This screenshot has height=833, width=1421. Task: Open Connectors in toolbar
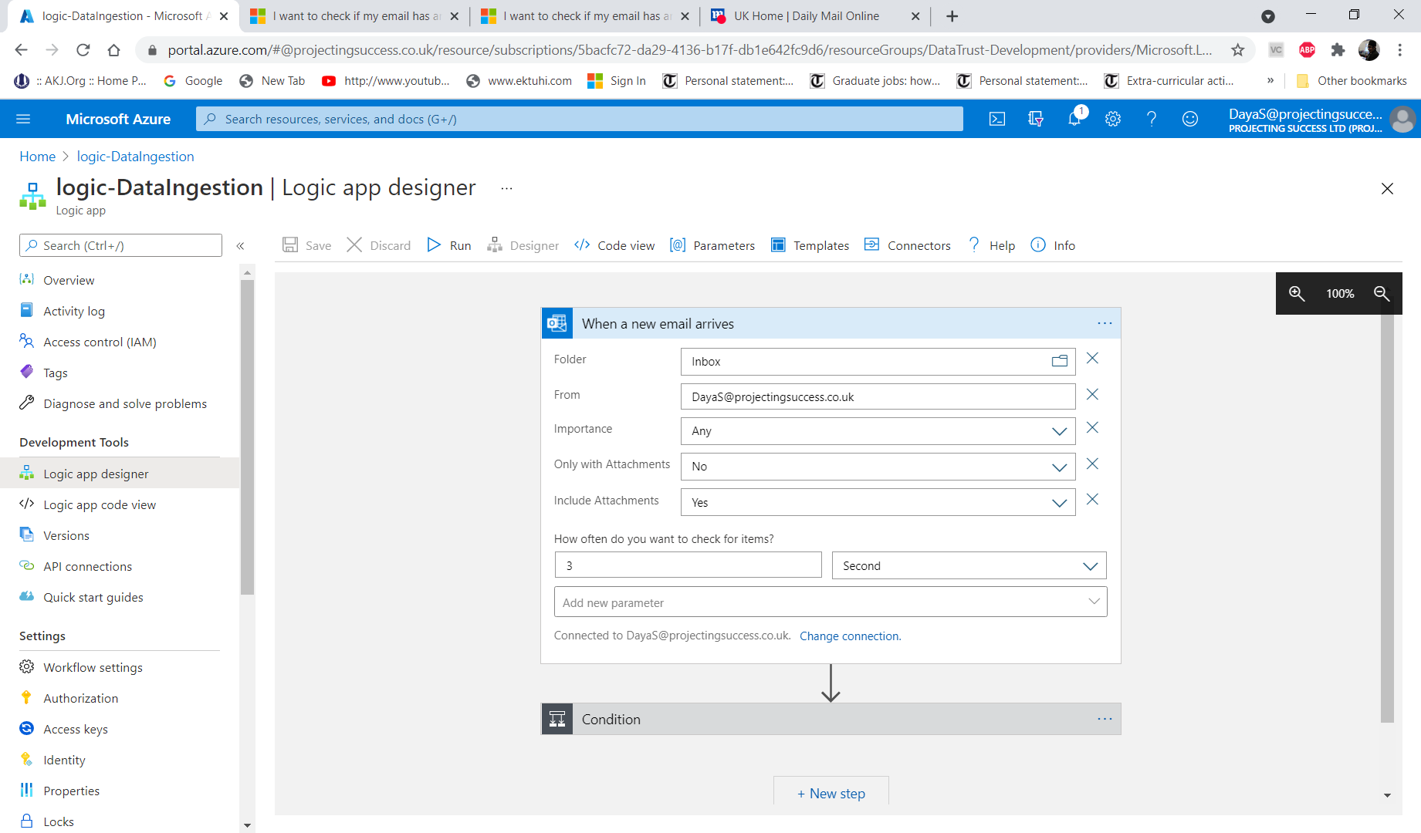[x=907, y=245]
